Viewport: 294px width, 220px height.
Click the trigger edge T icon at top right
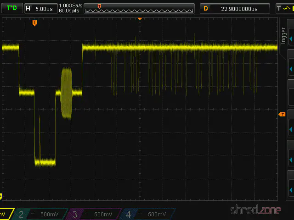[x=279, y=8]
